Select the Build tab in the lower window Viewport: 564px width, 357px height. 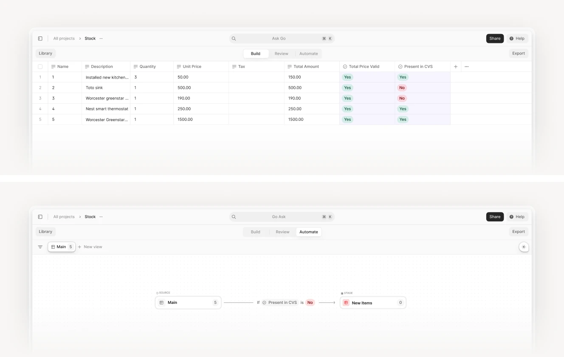256,232
